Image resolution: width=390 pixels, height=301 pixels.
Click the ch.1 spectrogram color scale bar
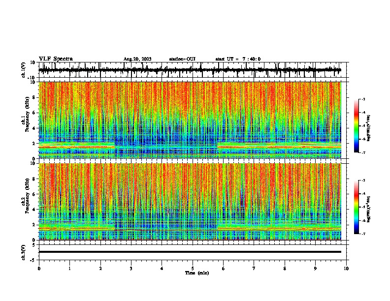coord(356,125)
